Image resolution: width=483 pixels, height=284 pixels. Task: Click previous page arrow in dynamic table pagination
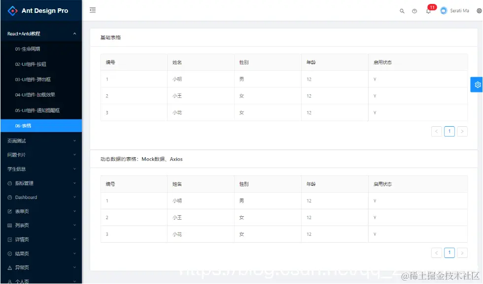pos(437,253)
